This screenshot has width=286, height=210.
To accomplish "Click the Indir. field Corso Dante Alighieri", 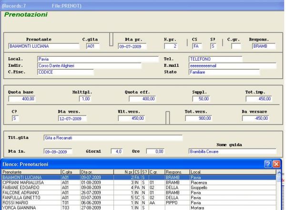I will tap(89, 66).
